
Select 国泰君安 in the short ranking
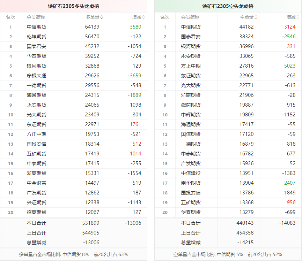(x=191, y=37)
